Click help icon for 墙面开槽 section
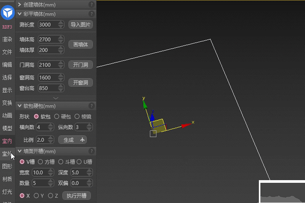Screen dimensions: 305x203 coord(91,151)
